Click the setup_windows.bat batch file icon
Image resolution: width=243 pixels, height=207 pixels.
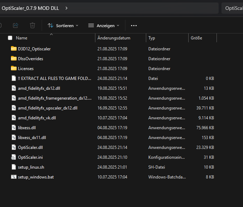[14, 177]
